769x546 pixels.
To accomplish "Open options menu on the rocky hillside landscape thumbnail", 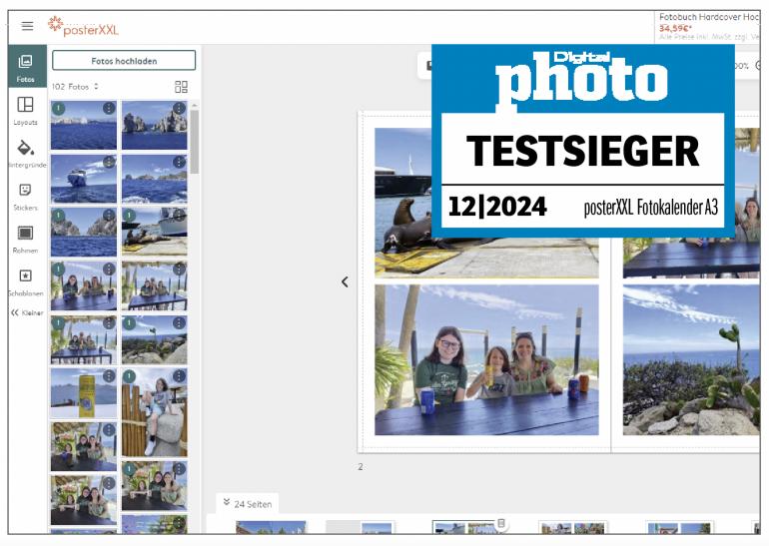I will pyautogui.click(x=179, y=323).
